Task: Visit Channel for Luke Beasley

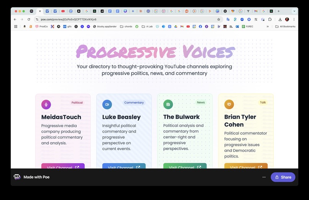Action: coord(124,166)
